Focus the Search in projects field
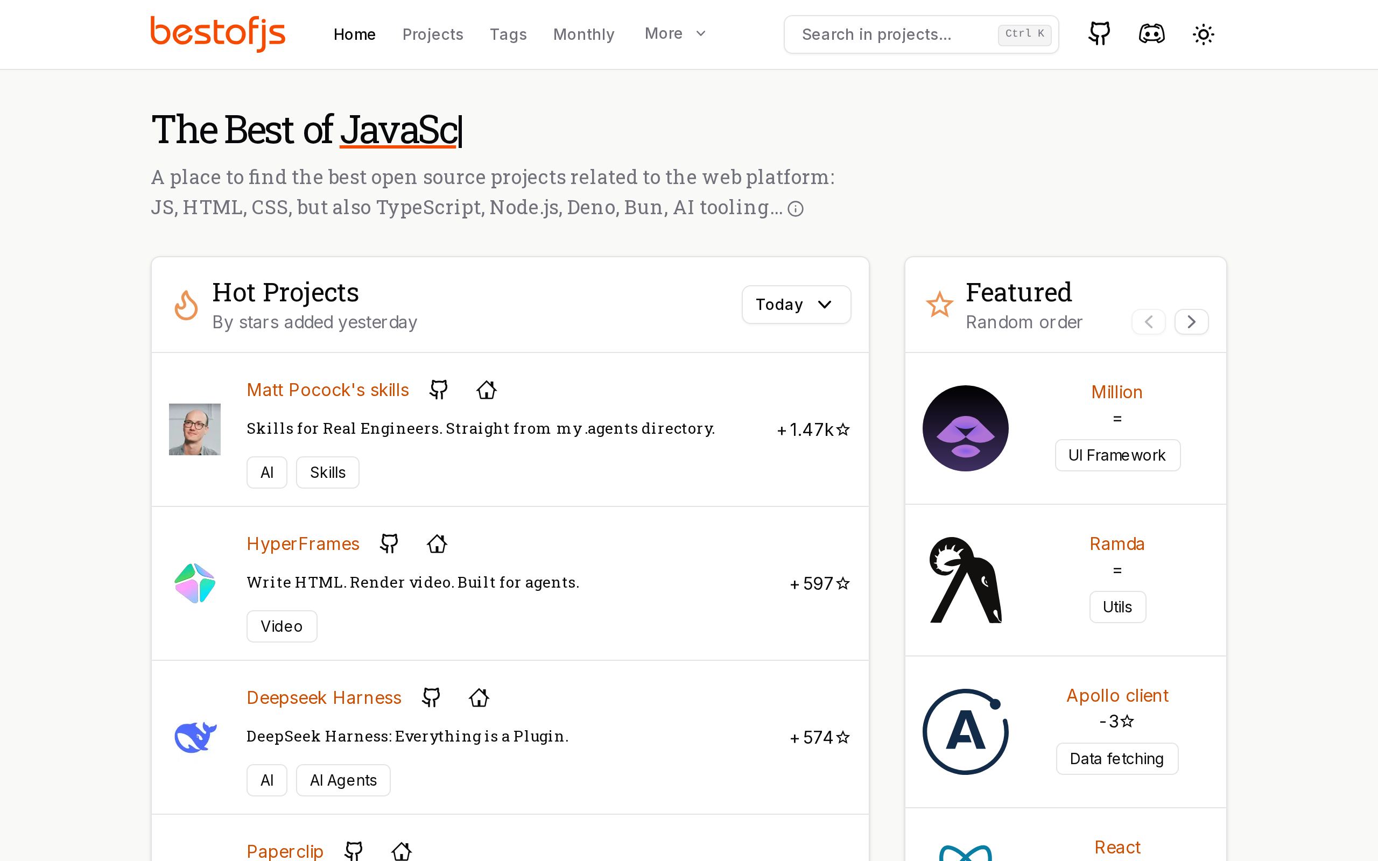Screen dimensions: 1378x861 coord(921,34)
